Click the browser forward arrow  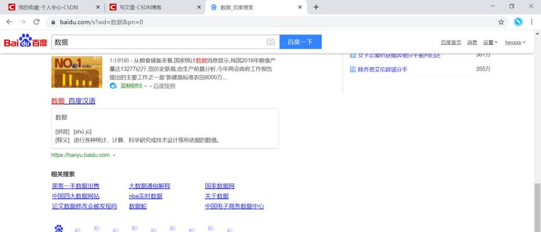tap(23, 22)
